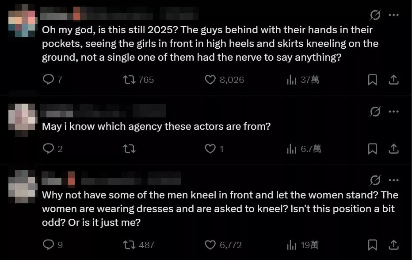The height and width of the screenshot is (260, 412).
Task: Open more menu on 'agency' tweet
Action: click(x=393, y=111)
